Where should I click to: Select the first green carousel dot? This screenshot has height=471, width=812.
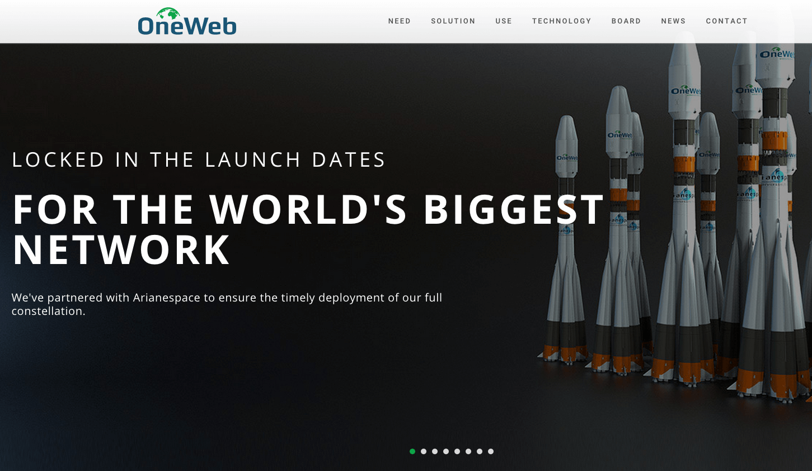(x=412, y=451)
